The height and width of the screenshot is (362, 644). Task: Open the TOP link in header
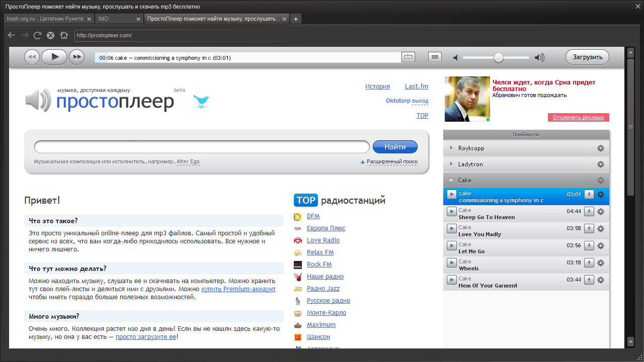422,116
